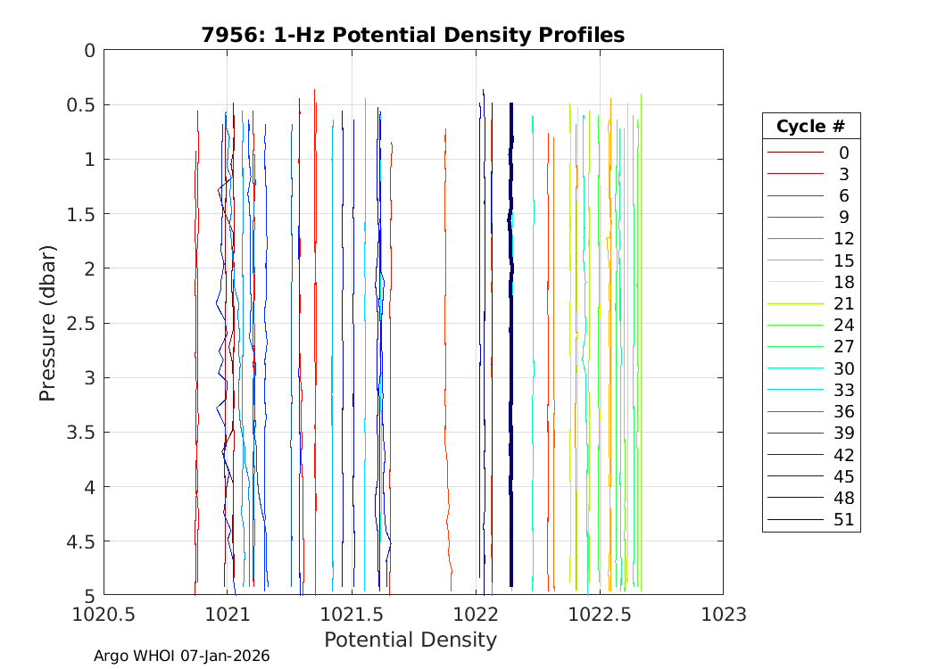Select the cyan legend line for cycle 33
This screenshot has height=669, width=937.
coord(794,390)
